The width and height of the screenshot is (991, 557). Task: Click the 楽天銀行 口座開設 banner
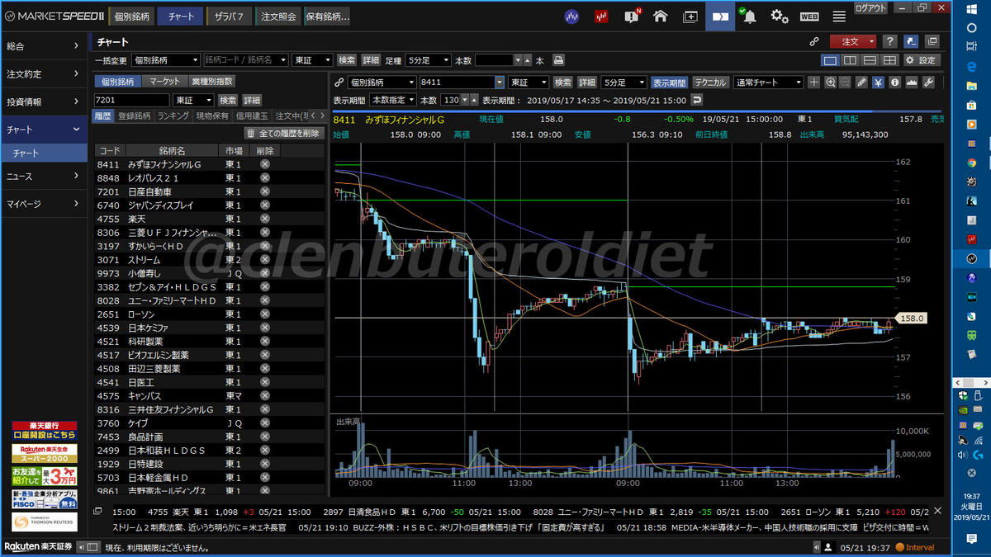tap(44, 431)
